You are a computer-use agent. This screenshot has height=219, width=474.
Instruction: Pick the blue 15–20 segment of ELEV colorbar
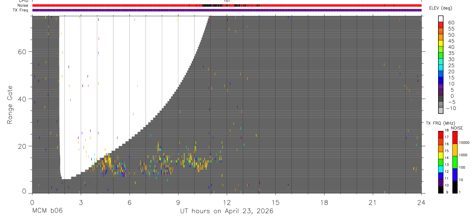click(x=441, y=74)
